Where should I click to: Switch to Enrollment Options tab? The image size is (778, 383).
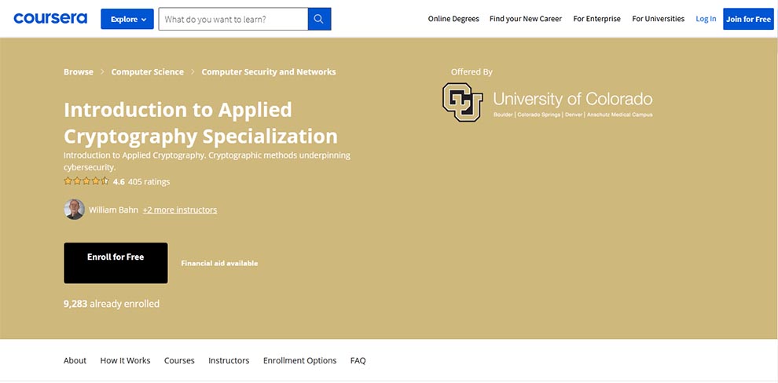(x=299, y=360)
